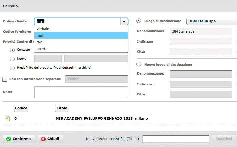
Task: Click the long description field next to Nuovo
Action: pos(96,59)
